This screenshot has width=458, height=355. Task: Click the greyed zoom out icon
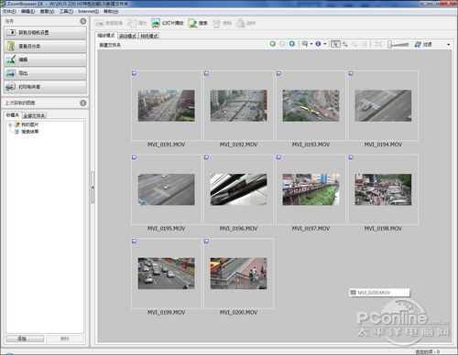pyautogui.click(x=354, y=44)
